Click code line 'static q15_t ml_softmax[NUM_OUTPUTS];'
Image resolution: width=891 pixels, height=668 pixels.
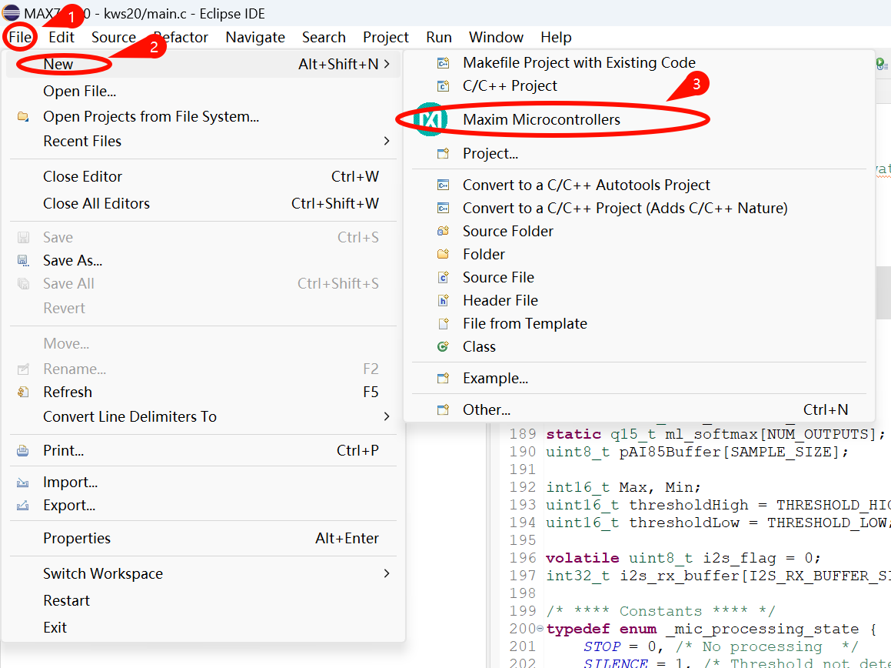tap(716, 434)
